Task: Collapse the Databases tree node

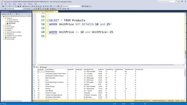Action: pyautogui.click(x=4, y=18)
